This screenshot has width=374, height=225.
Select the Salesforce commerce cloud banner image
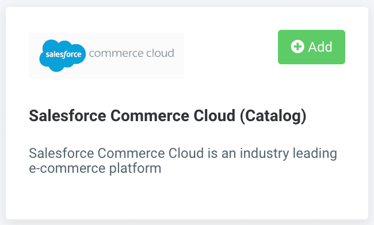tap(106, 56)
